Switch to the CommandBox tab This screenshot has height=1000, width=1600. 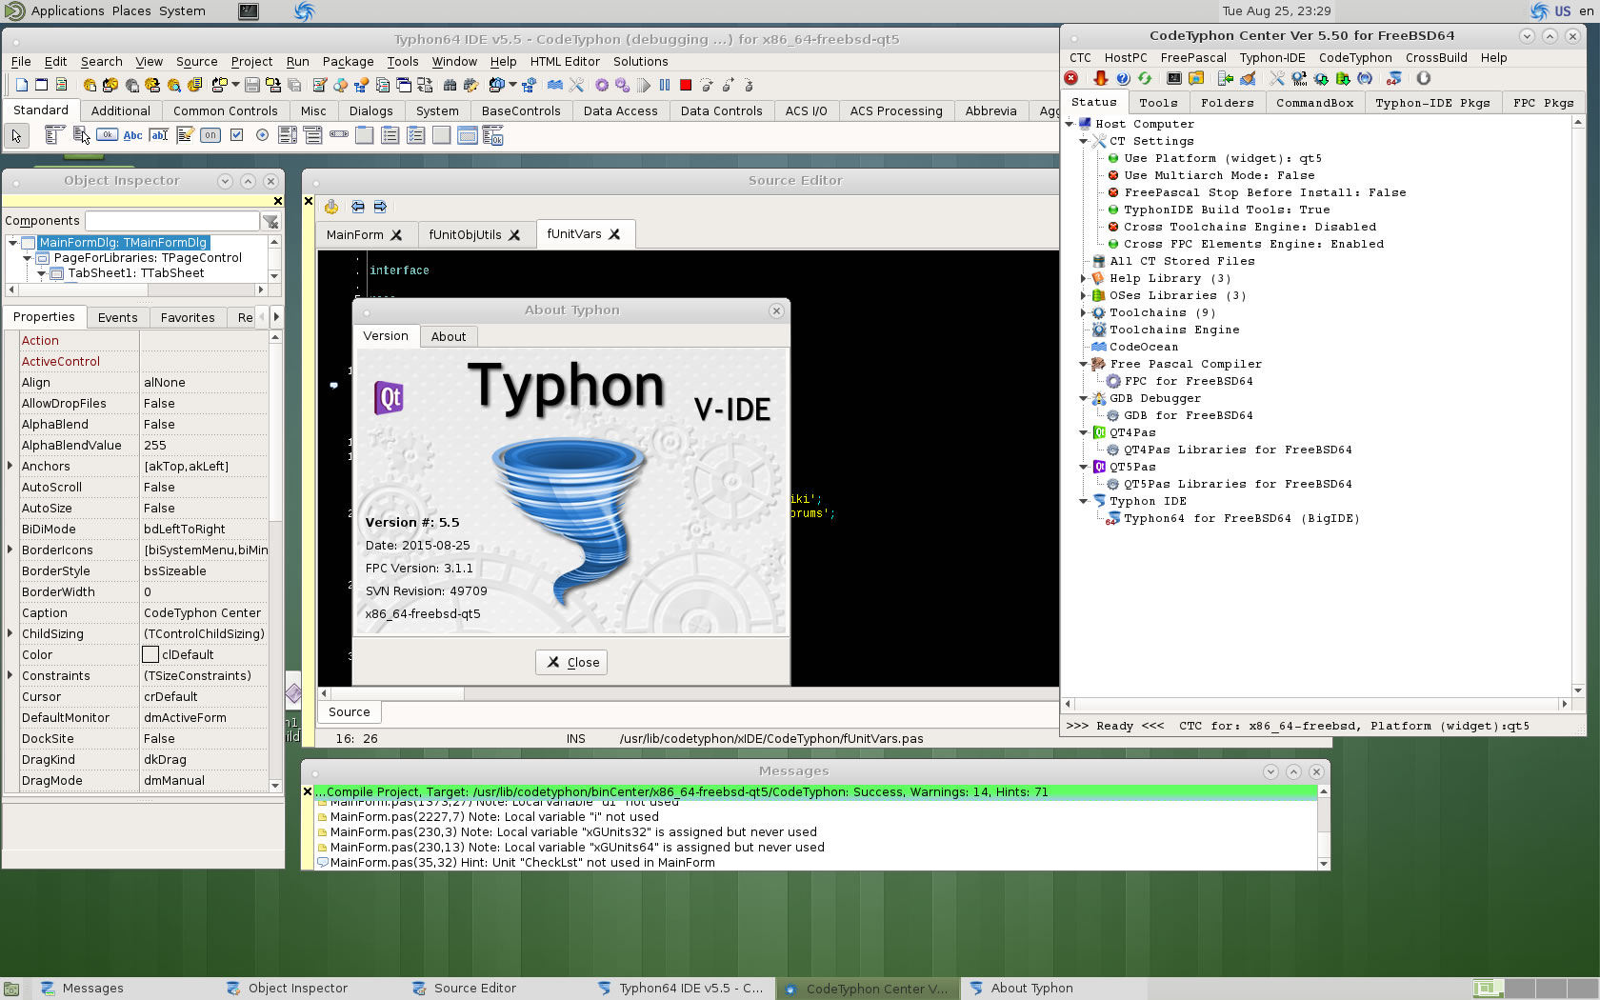[x=1314, y=103]
